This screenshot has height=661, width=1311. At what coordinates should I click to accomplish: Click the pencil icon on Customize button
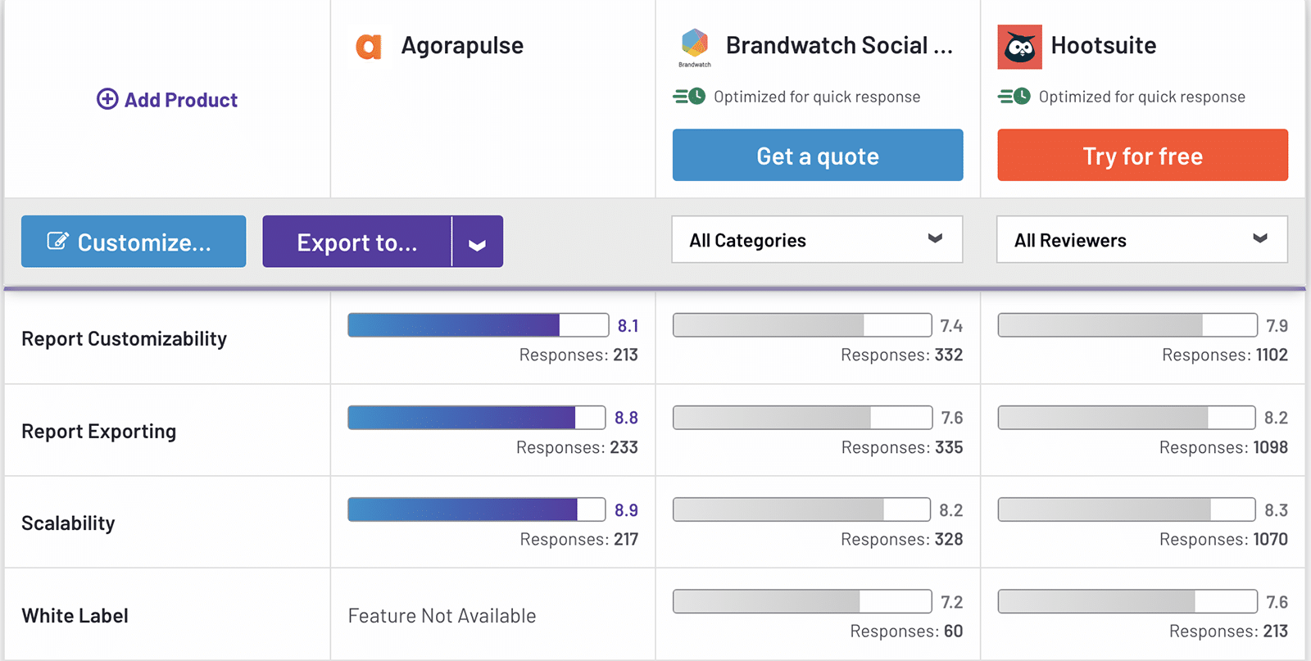tap(57, 241)
